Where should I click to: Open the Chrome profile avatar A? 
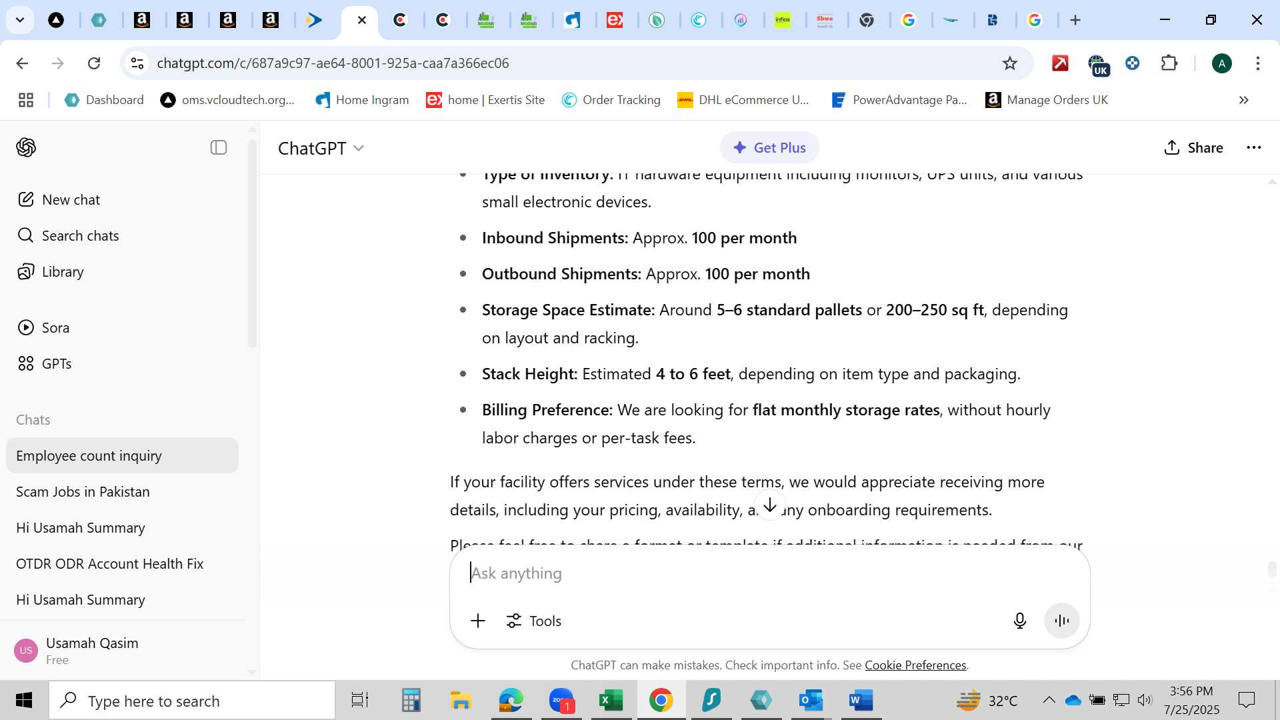click(x=1222, y=63)
